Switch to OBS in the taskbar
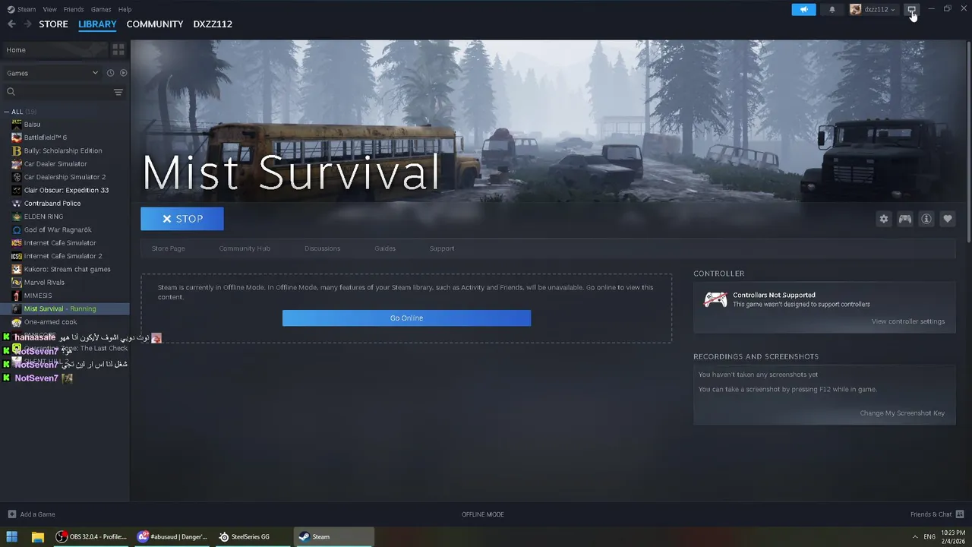 pyautogui.click(x=91, y=536)
